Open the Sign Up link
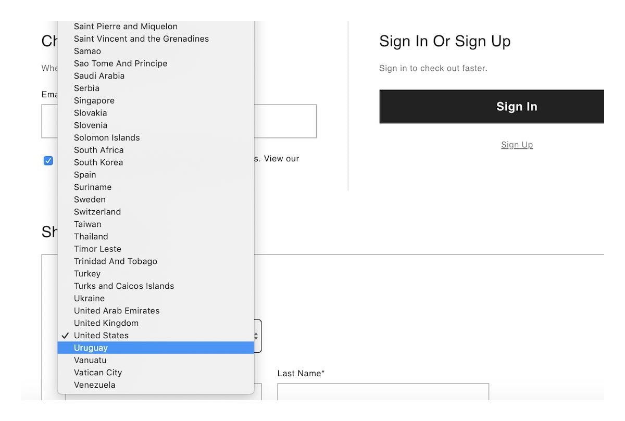 [x=517, y=145]
